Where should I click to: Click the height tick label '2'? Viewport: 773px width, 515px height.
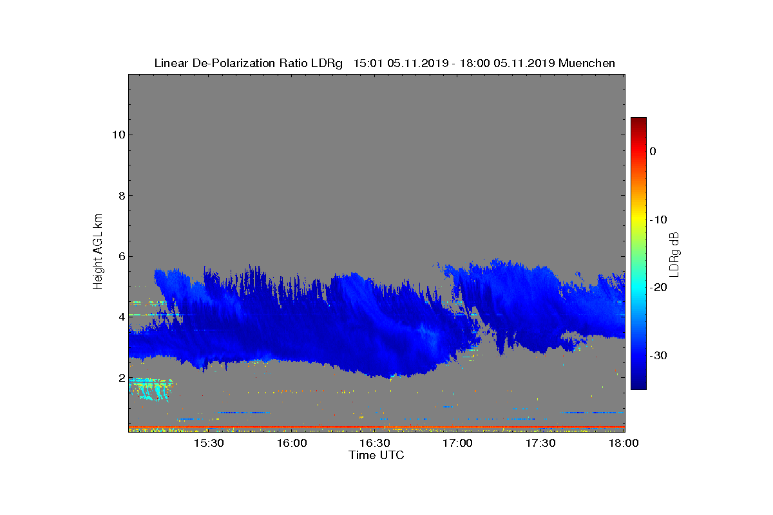click(x=120, y=378)
